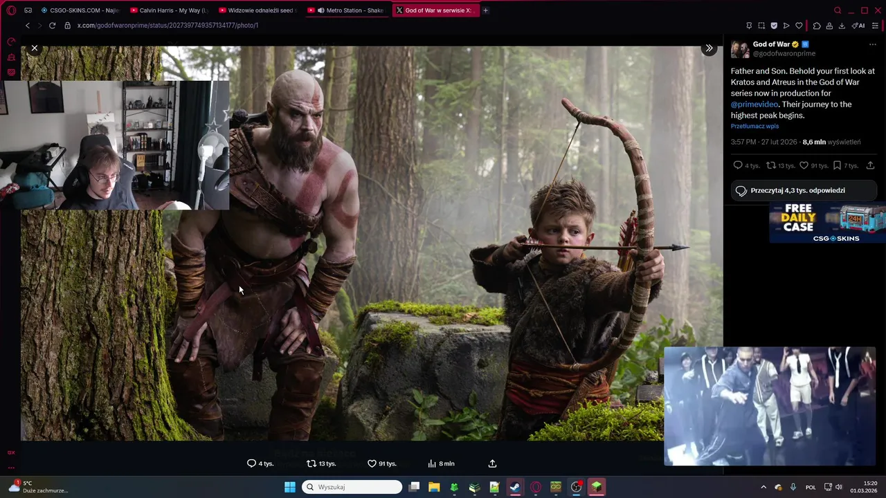Screen dimensions: 886x498
Task: Open the tweet's three-dot more menu
Action: pos(872,44)
